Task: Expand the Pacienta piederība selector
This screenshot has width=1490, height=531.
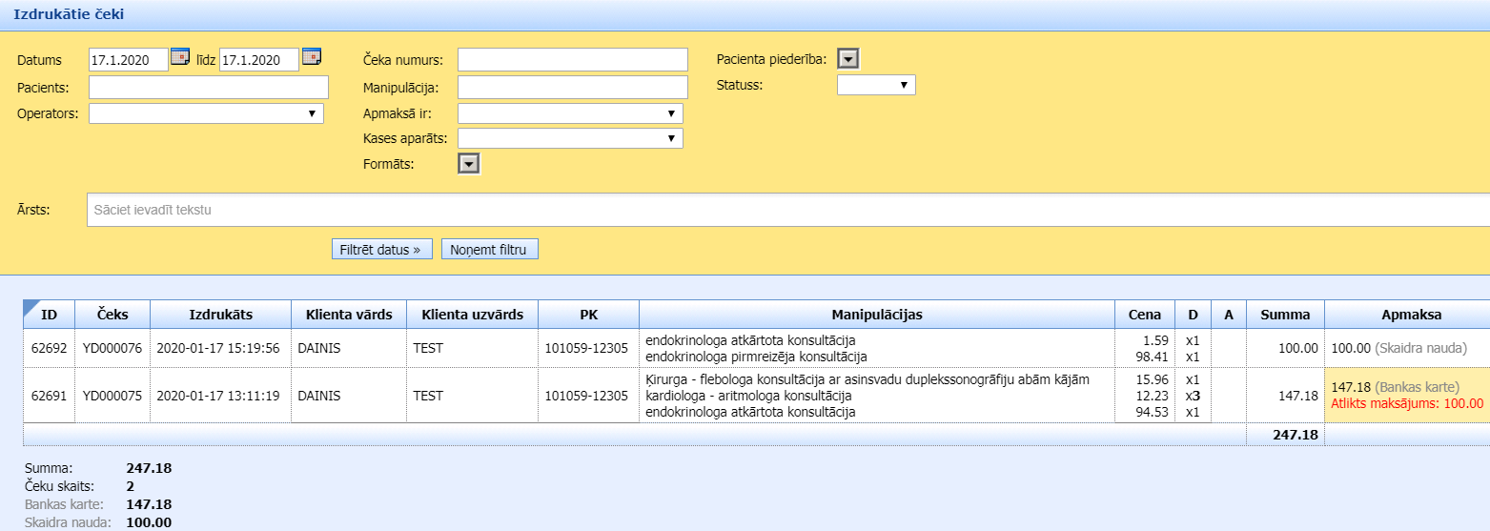Action: point(848,60)
